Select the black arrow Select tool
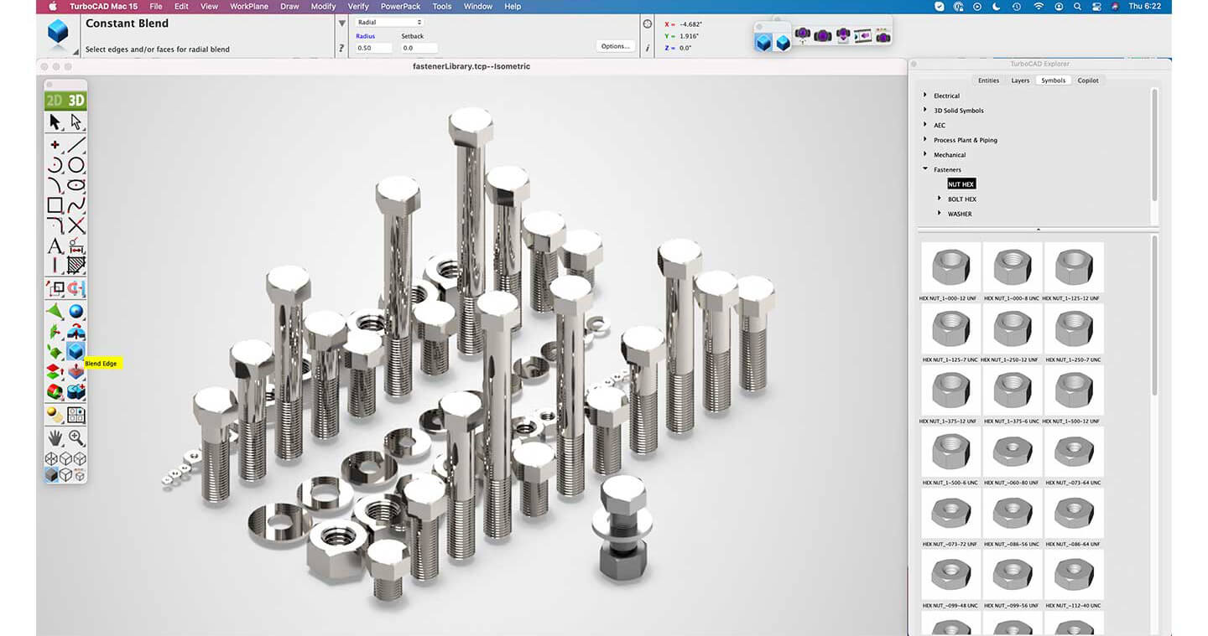 (x=55, y=122)
